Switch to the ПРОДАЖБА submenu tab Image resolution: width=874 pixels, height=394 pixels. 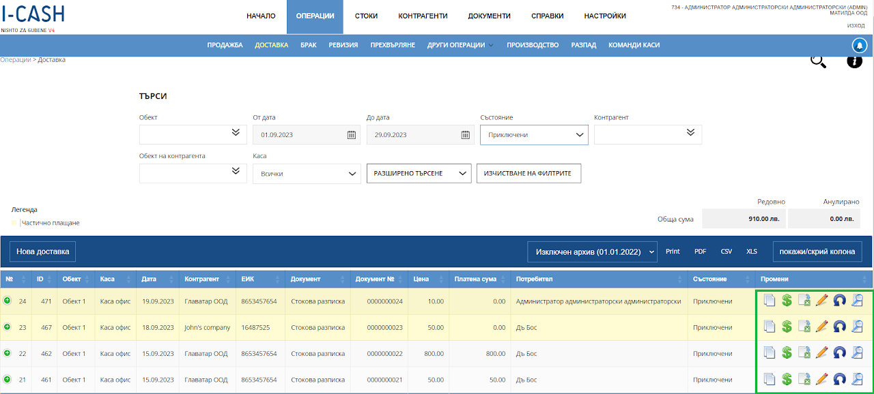(x=225, y=45)
